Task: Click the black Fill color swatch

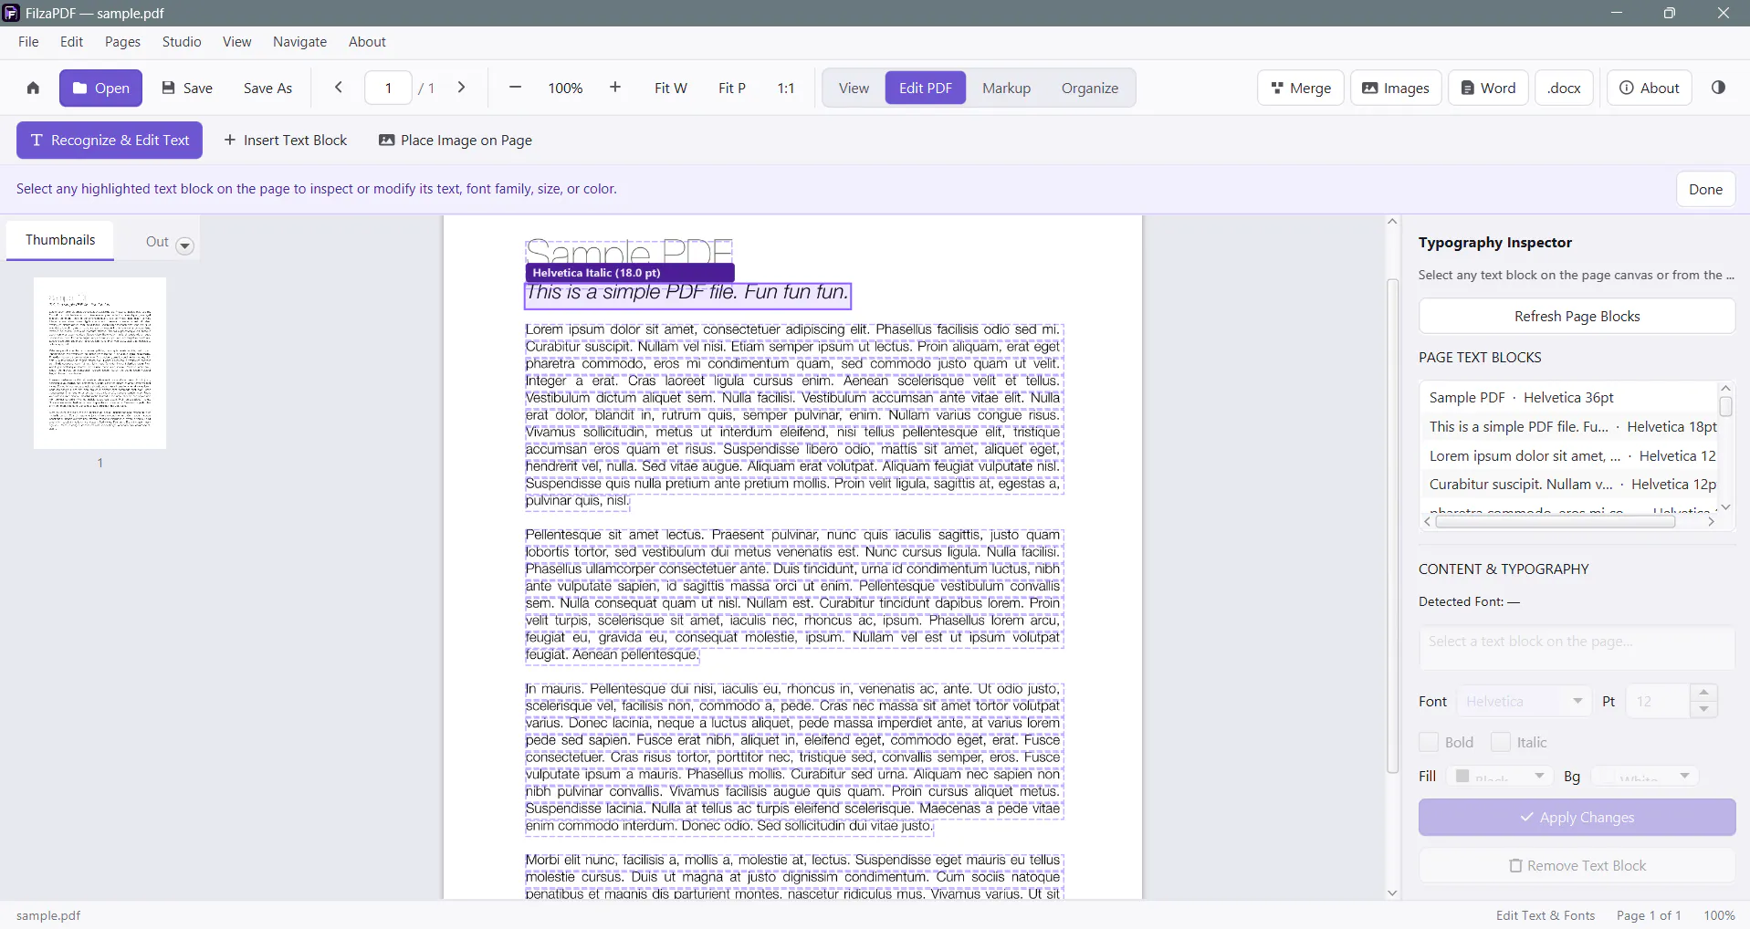Action: [x=1462, y=776]
